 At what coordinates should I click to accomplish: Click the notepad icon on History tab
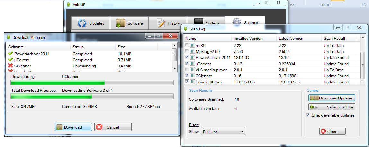[x=161, y=23]
